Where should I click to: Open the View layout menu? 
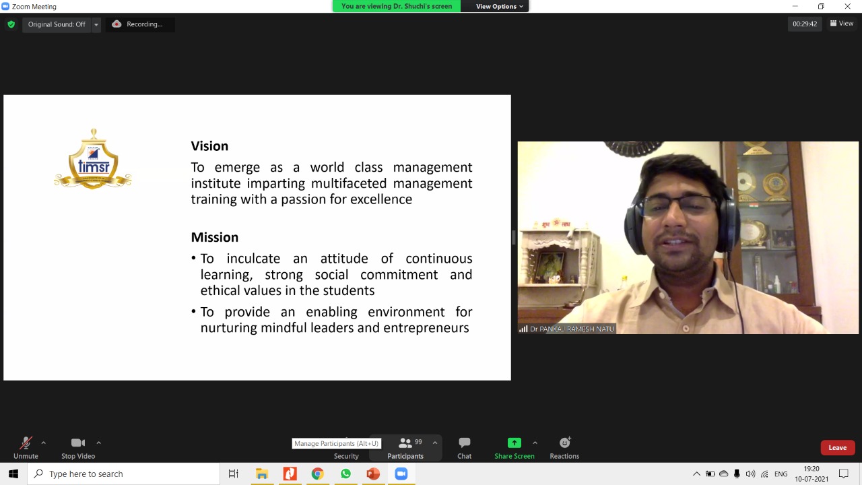[x=842, y=24]
